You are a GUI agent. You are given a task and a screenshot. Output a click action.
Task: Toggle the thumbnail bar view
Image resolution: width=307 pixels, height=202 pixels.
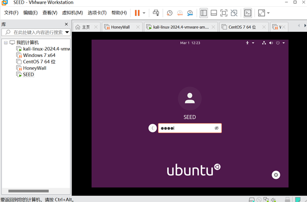[214, 13]
